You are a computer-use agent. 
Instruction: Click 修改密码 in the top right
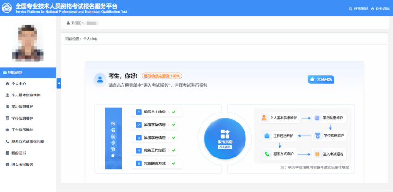[x=358, y=9]
